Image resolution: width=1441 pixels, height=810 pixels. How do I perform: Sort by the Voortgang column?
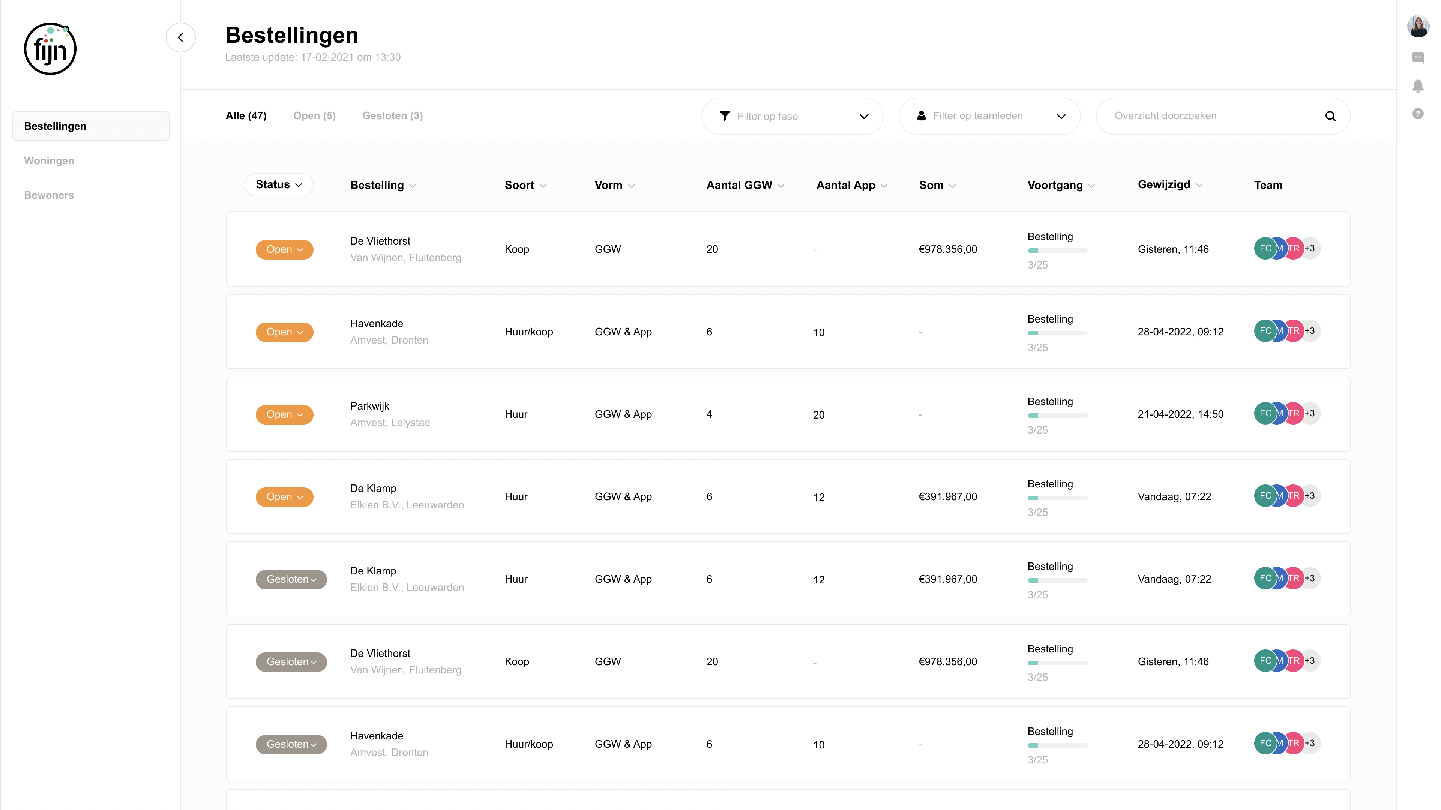coord(1061,185)
